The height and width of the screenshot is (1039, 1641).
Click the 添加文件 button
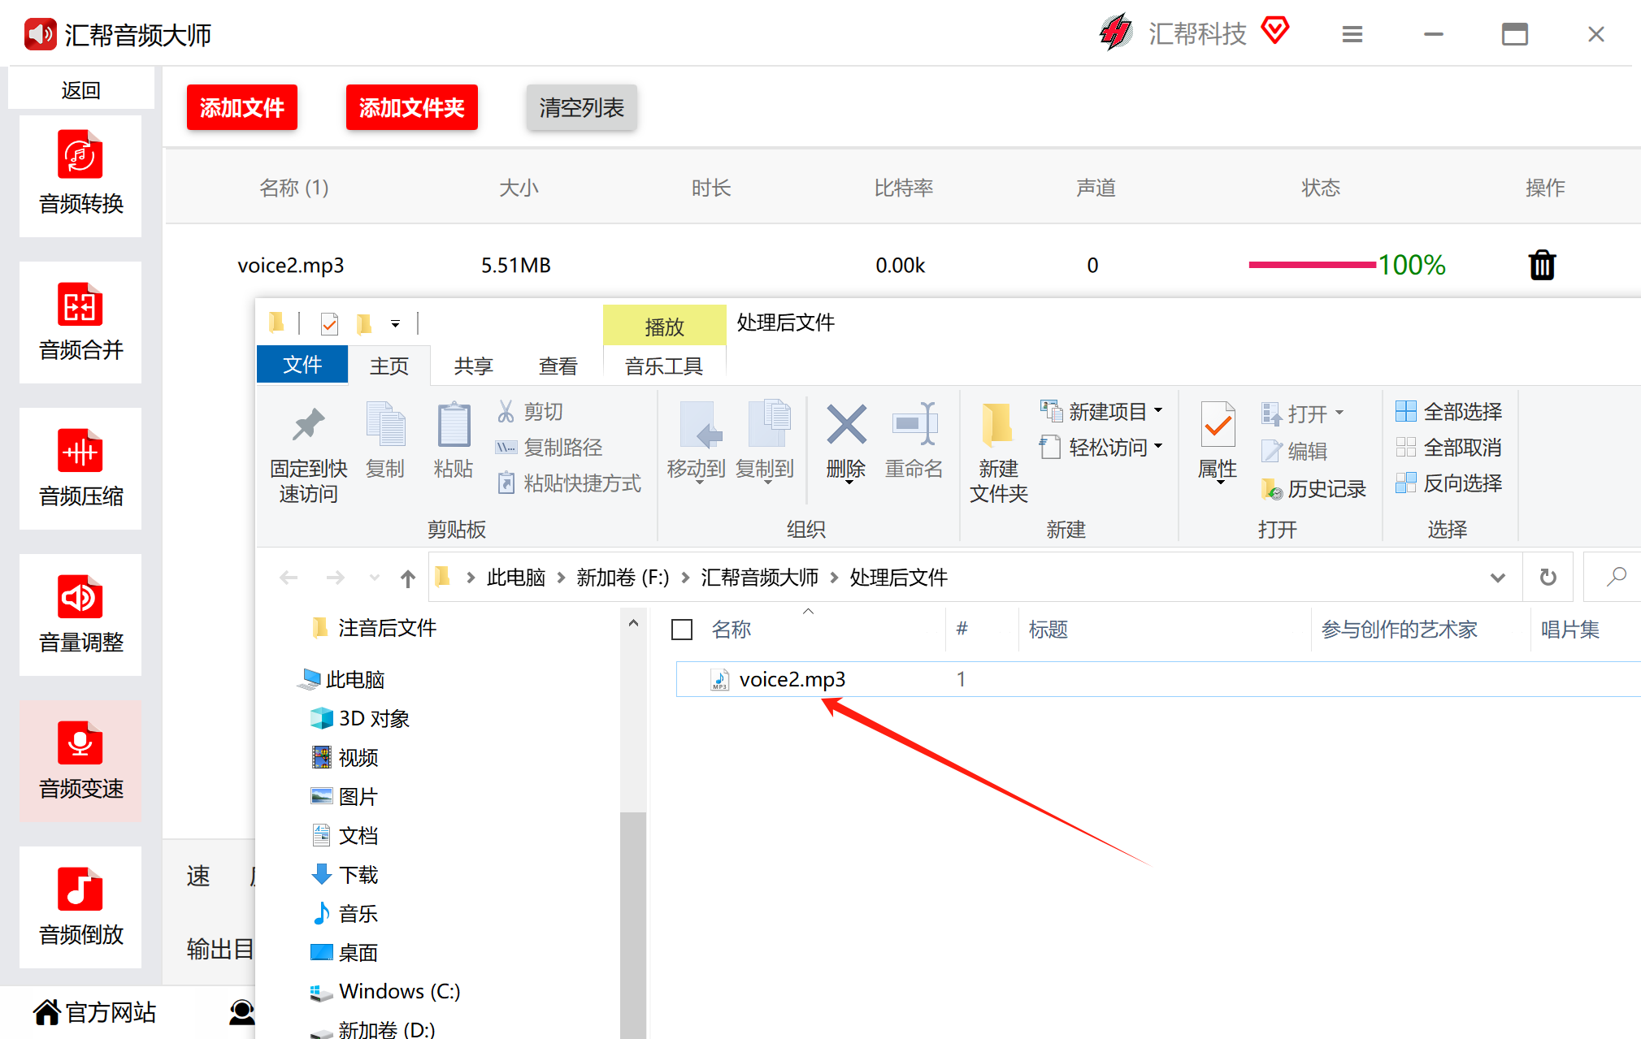(242, 107)
